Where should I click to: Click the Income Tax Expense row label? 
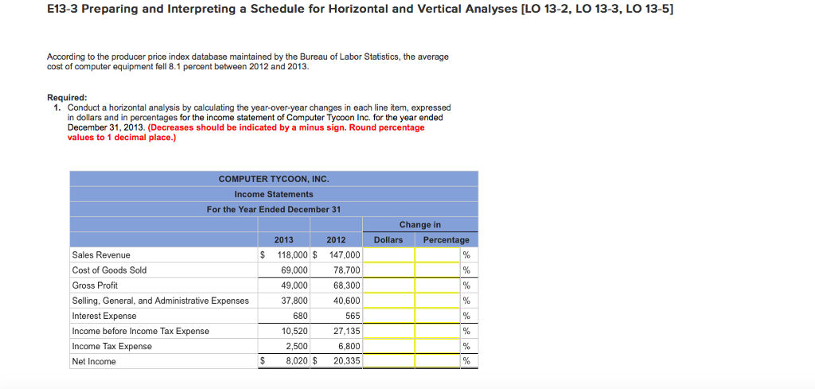[x=112, y=346]
